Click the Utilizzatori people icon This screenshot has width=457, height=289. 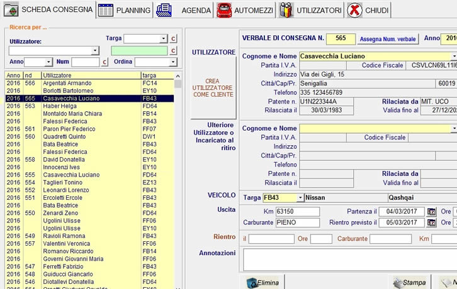[286, 10]
